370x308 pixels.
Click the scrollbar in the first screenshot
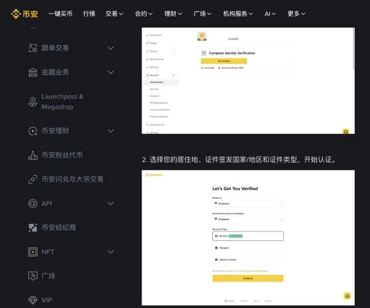point(353,48)
